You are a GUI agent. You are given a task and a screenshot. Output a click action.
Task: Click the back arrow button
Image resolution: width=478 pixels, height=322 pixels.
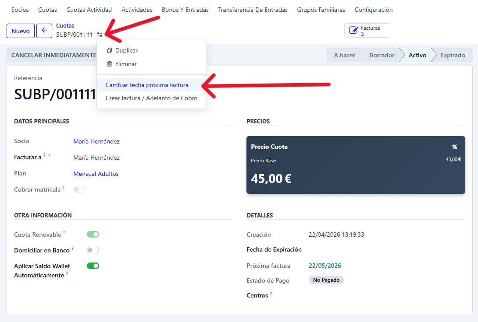click(x=44, y=31)
